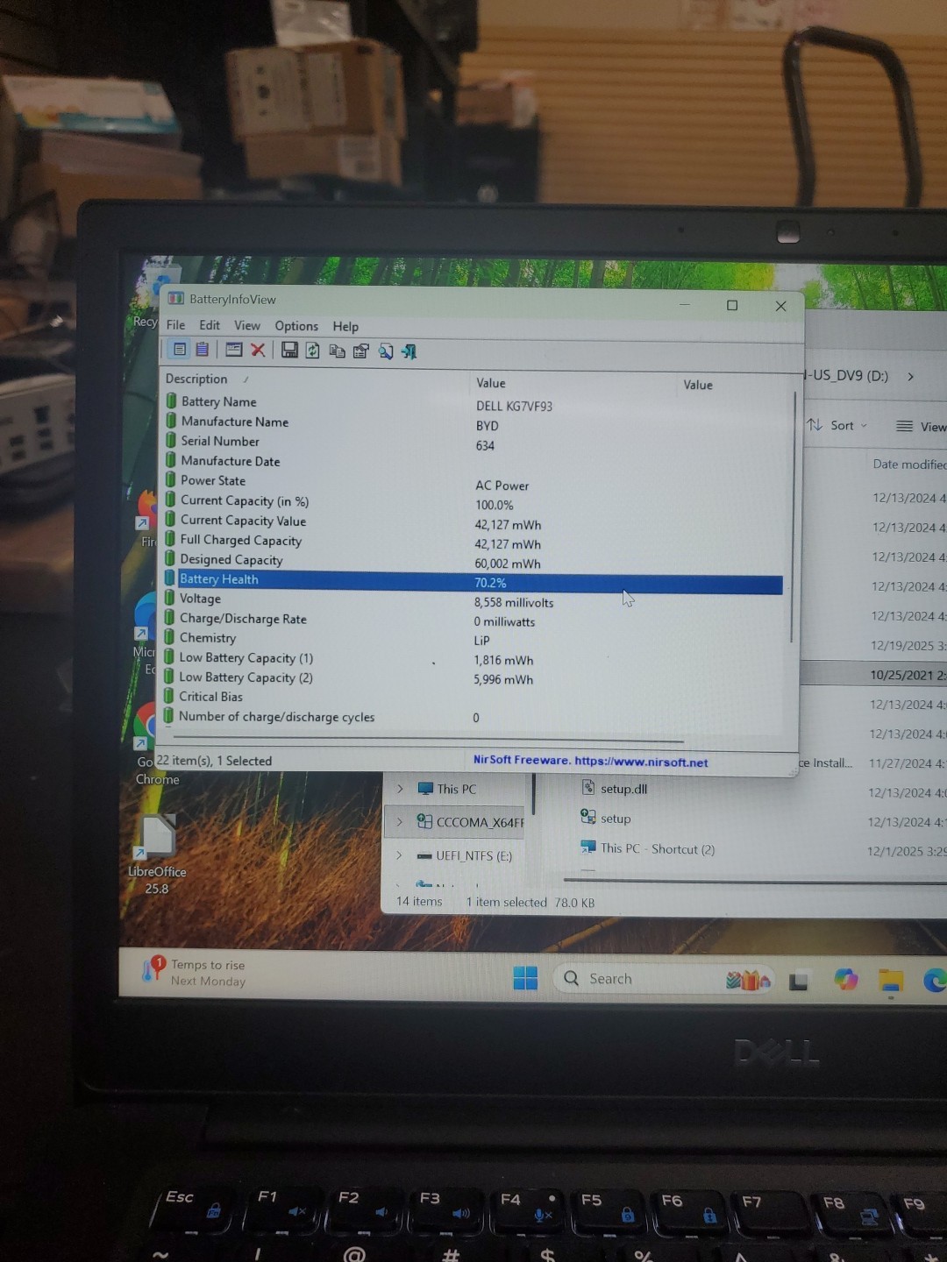Image resolution: width=947 pixels, height=1262 pixels.
Task: Open the Sort dropdown in File Explorer
Action: pos(837,425)
